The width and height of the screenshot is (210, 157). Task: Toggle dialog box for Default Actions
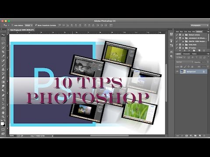pyautogui.click(x=180, y=35)
